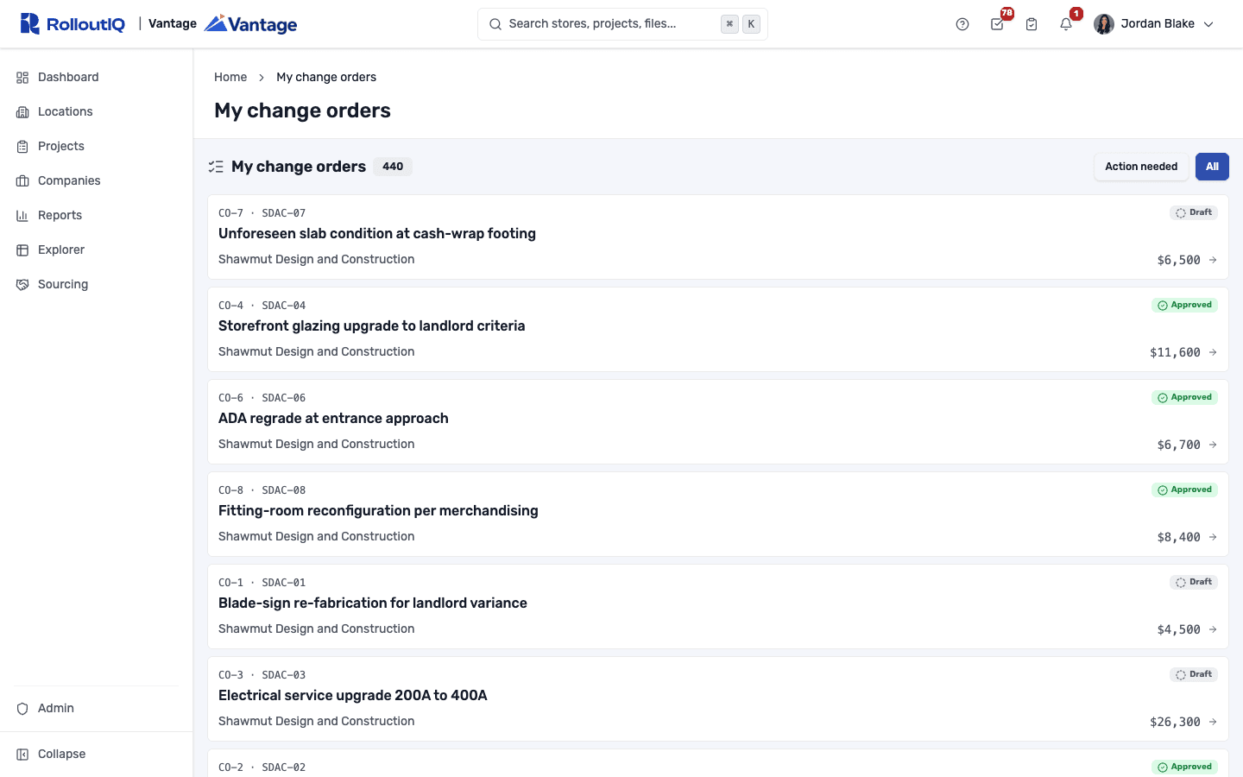Click Draft status on CO-3

point(1194,674)
